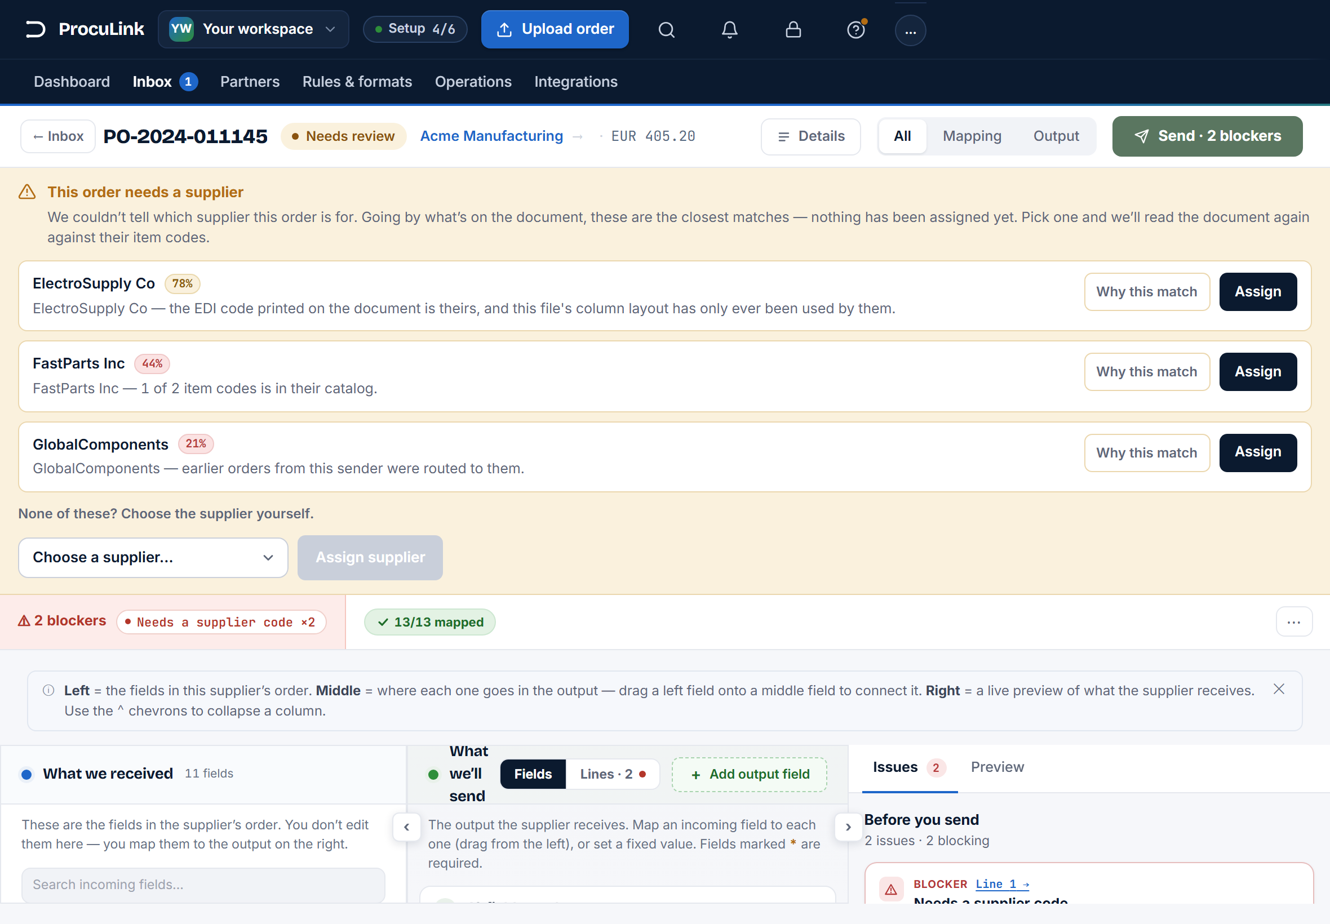Go back via ← Inbox button
Screen dimensions: 1330x924
coord(58,136)
